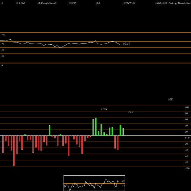Click the RSI axis label 70
191x191 pixels.
pos(3,44)
